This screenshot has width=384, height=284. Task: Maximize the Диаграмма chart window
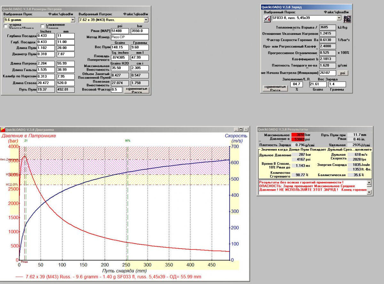241,130
